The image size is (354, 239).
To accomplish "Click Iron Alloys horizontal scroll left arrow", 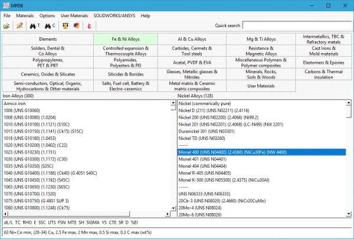I will 5,214.
